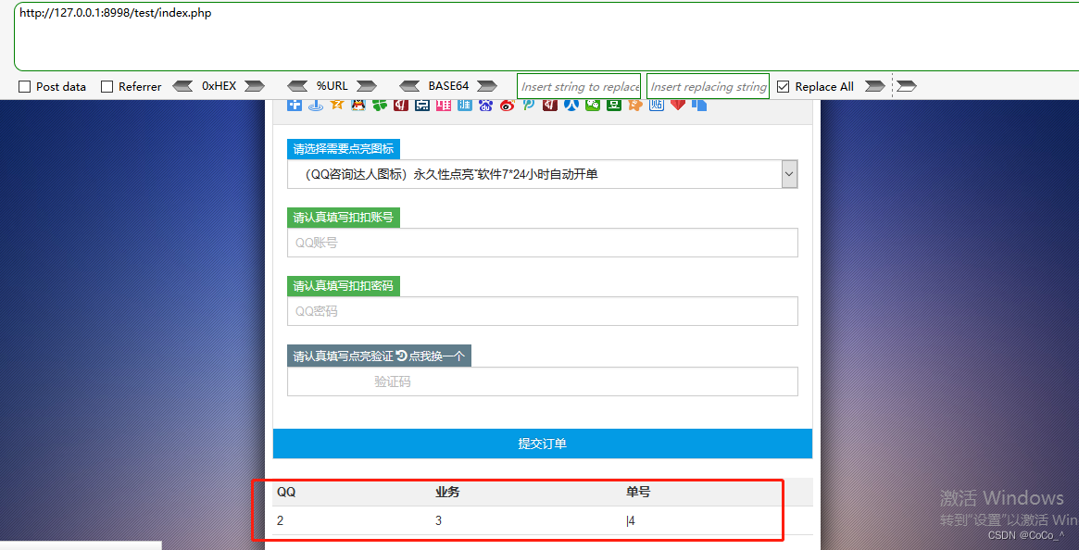Click the teal P-shaped share icon
This screenshot has height=550, width=1079.
529,105
